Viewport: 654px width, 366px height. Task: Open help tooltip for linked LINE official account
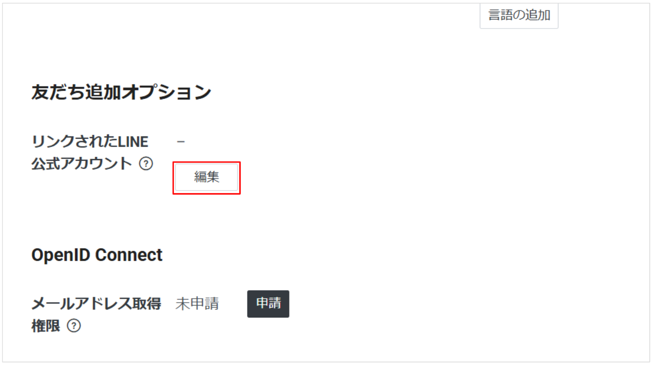pyautogui.click(x=146, y=163)
